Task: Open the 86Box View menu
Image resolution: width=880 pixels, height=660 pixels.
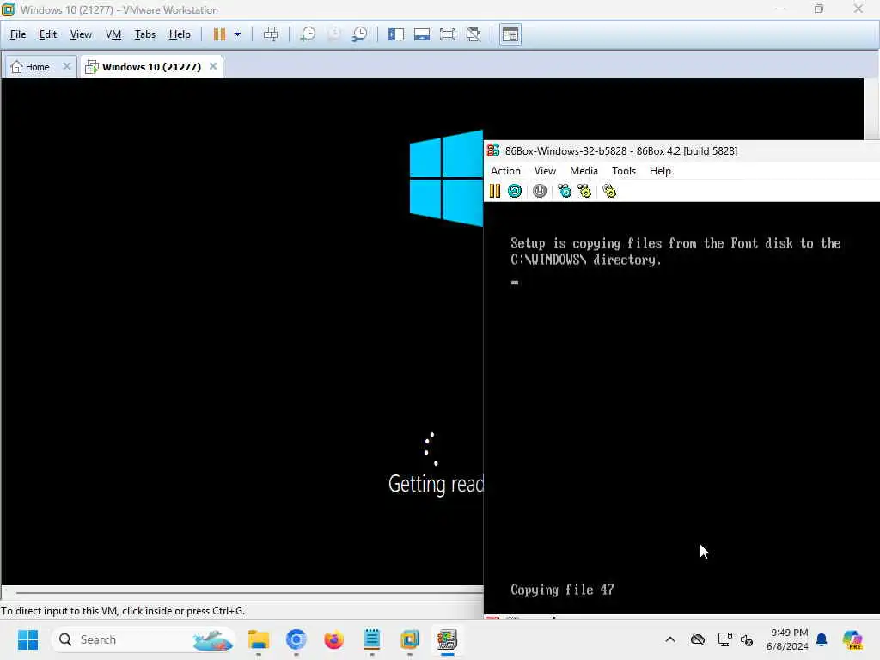Action: (x=545, y=171)
